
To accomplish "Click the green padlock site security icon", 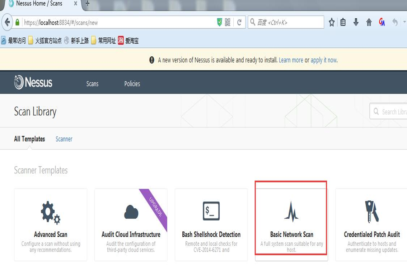I will pos(17,22).
